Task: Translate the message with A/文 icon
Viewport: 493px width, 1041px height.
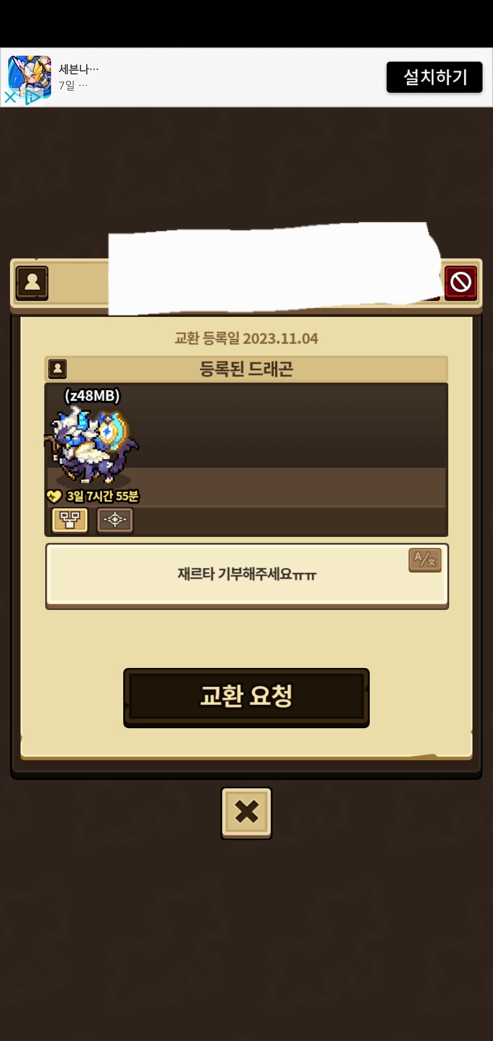Action: tap(425, 560)
